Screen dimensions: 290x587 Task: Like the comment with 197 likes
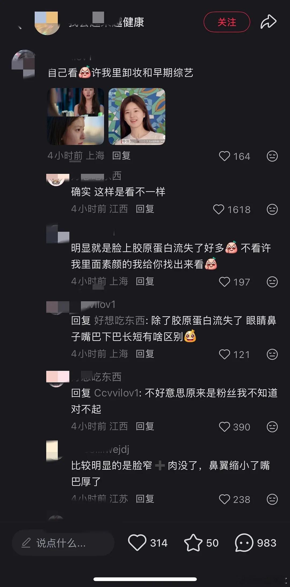[224, 282]
